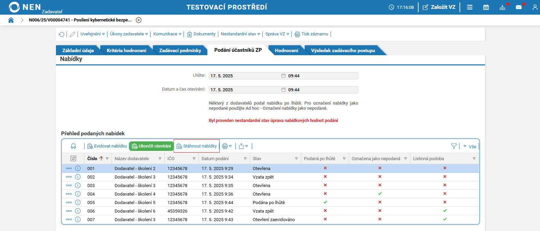Image resolution: width=540 pixels, height=231 pixels.
Task: Open Stav column filter arrow
Action: pos(296,158)
